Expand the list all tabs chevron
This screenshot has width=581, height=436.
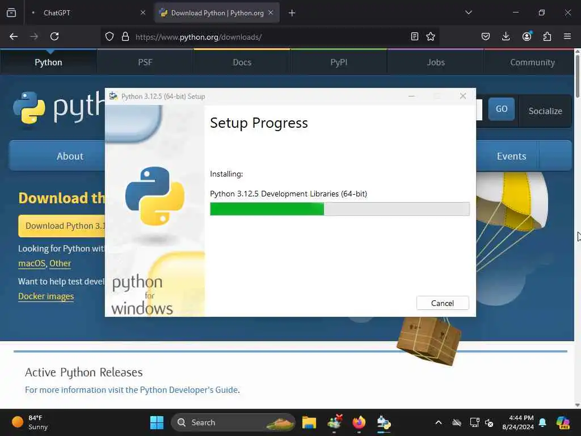(469, 12)
